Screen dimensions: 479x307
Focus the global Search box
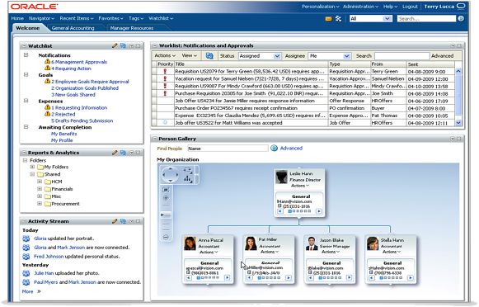click(x=426, y=19)
